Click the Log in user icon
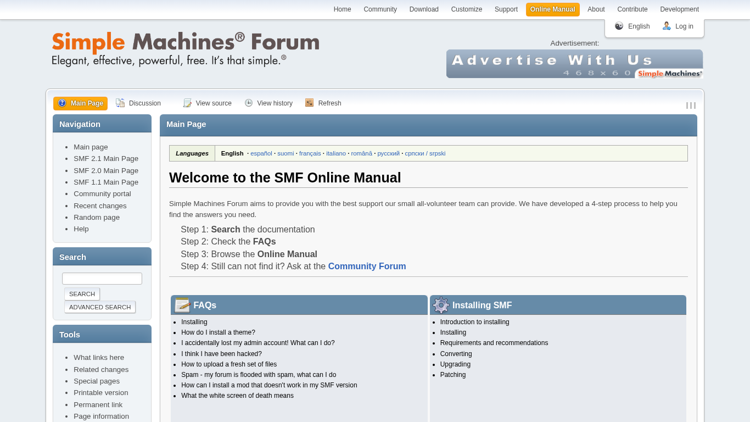 click(x=667, y=26)
